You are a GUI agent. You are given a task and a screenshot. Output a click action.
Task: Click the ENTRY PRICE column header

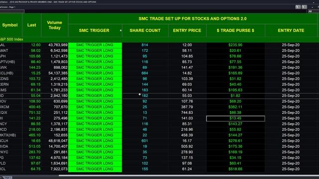(187, 30)
